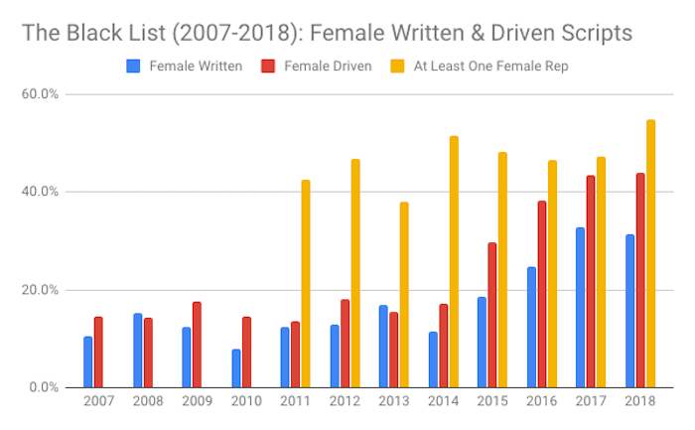
Task: Click the 40.0% axis label
Action: [x=40, y=192]
